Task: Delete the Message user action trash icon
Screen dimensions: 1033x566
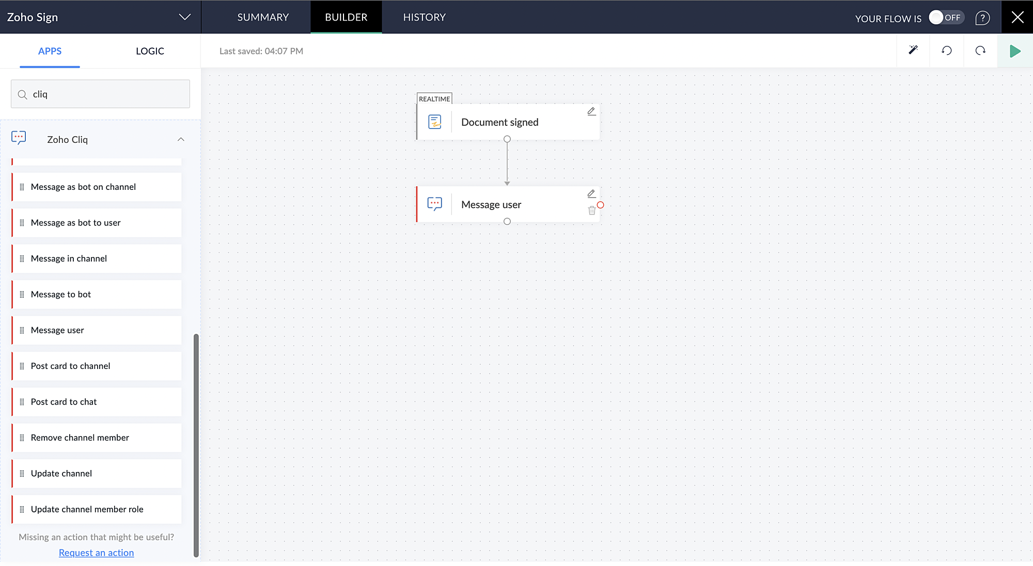Action: click(592, 211)
